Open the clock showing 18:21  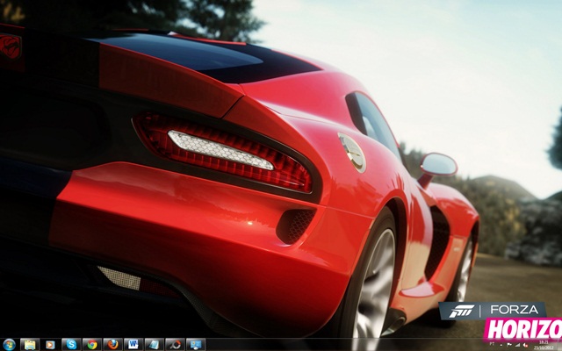click(x=544, y=345)
